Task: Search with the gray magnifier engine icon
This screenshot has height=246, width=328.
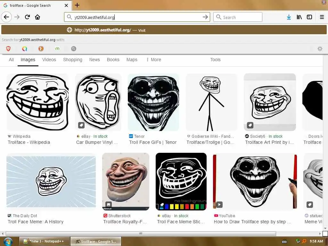Action: (74, 49)
